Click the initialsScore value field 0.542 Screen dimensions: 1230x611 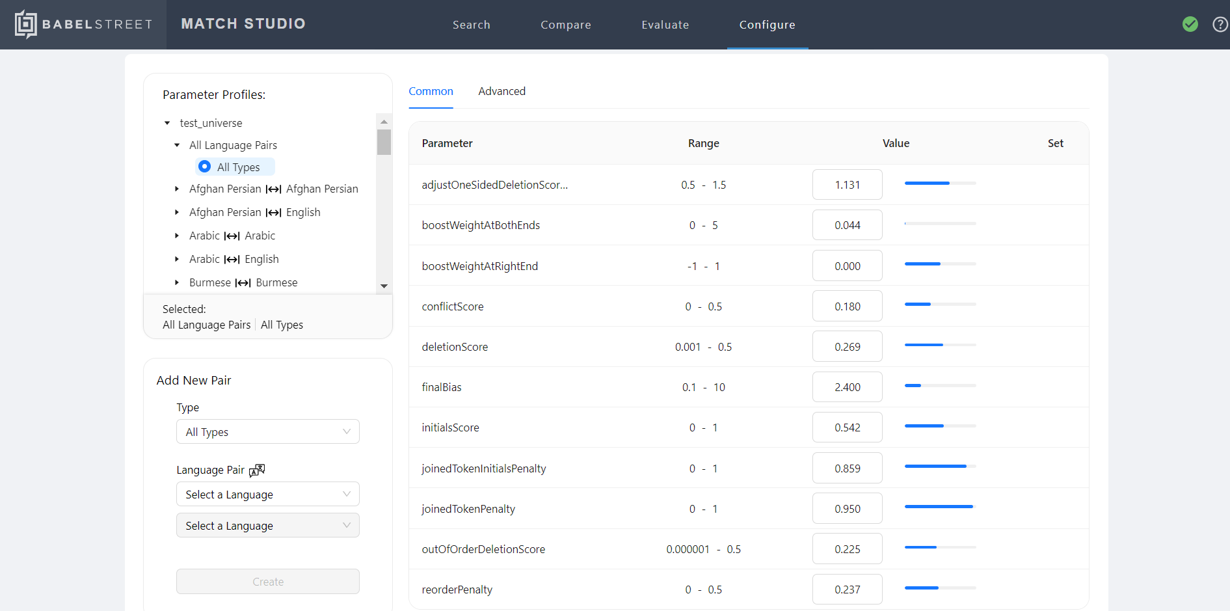click(x=848, y=428)
